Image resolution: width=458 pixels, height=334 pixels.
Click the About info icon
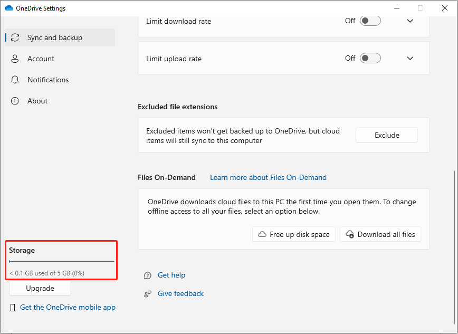click(x=15, y=101)
